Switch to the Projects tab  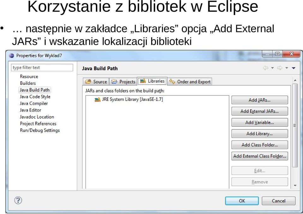pyautogui.click(x=123, y=82)
